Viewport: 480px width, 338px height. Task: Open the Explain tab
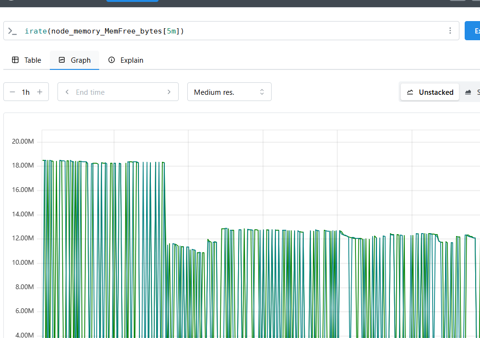[x=126, y=60]
